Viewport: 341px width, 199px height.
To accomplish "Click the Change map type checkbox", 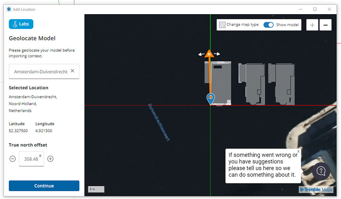I will [223, 25].
